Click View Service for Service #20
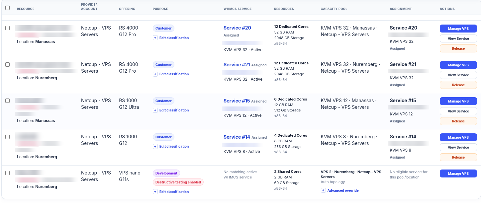481x205 pixels. pos(458,38)
